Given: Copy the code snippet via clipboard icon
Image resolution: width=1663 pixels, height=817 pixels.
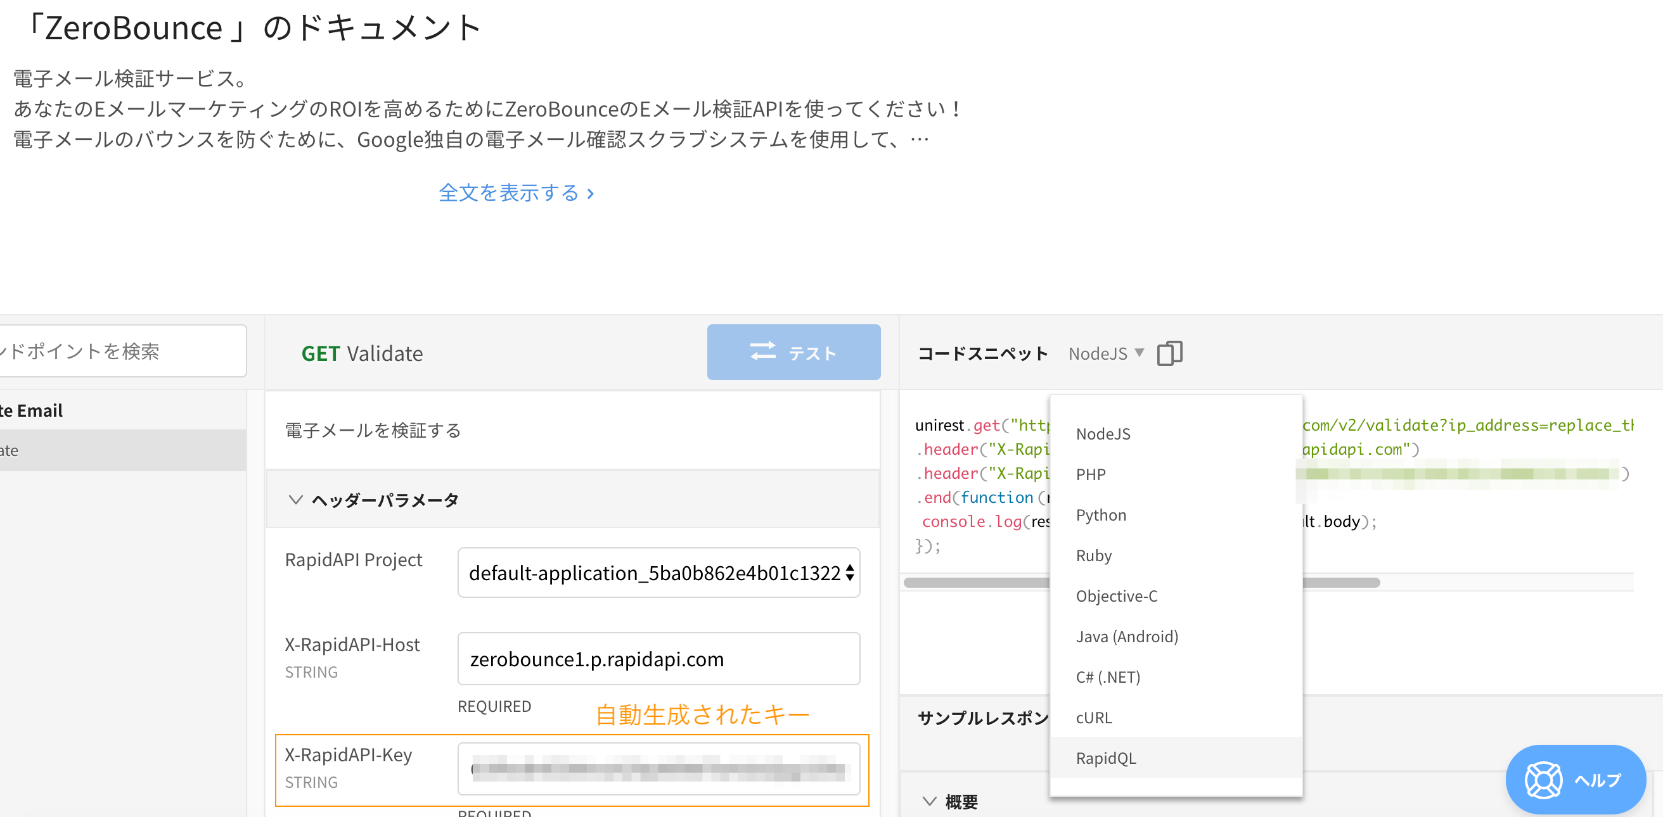Looking at the screenshot, I should tap(1169, 353).
